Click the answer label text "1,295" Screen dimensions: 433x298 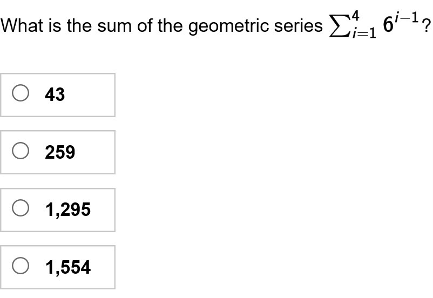click(x=68, y=209)
